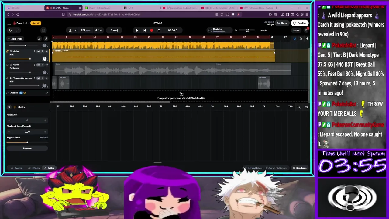Solo the 03 Guitar track
The width and height of the screenshot is (389, 219).
pos(42,65)
